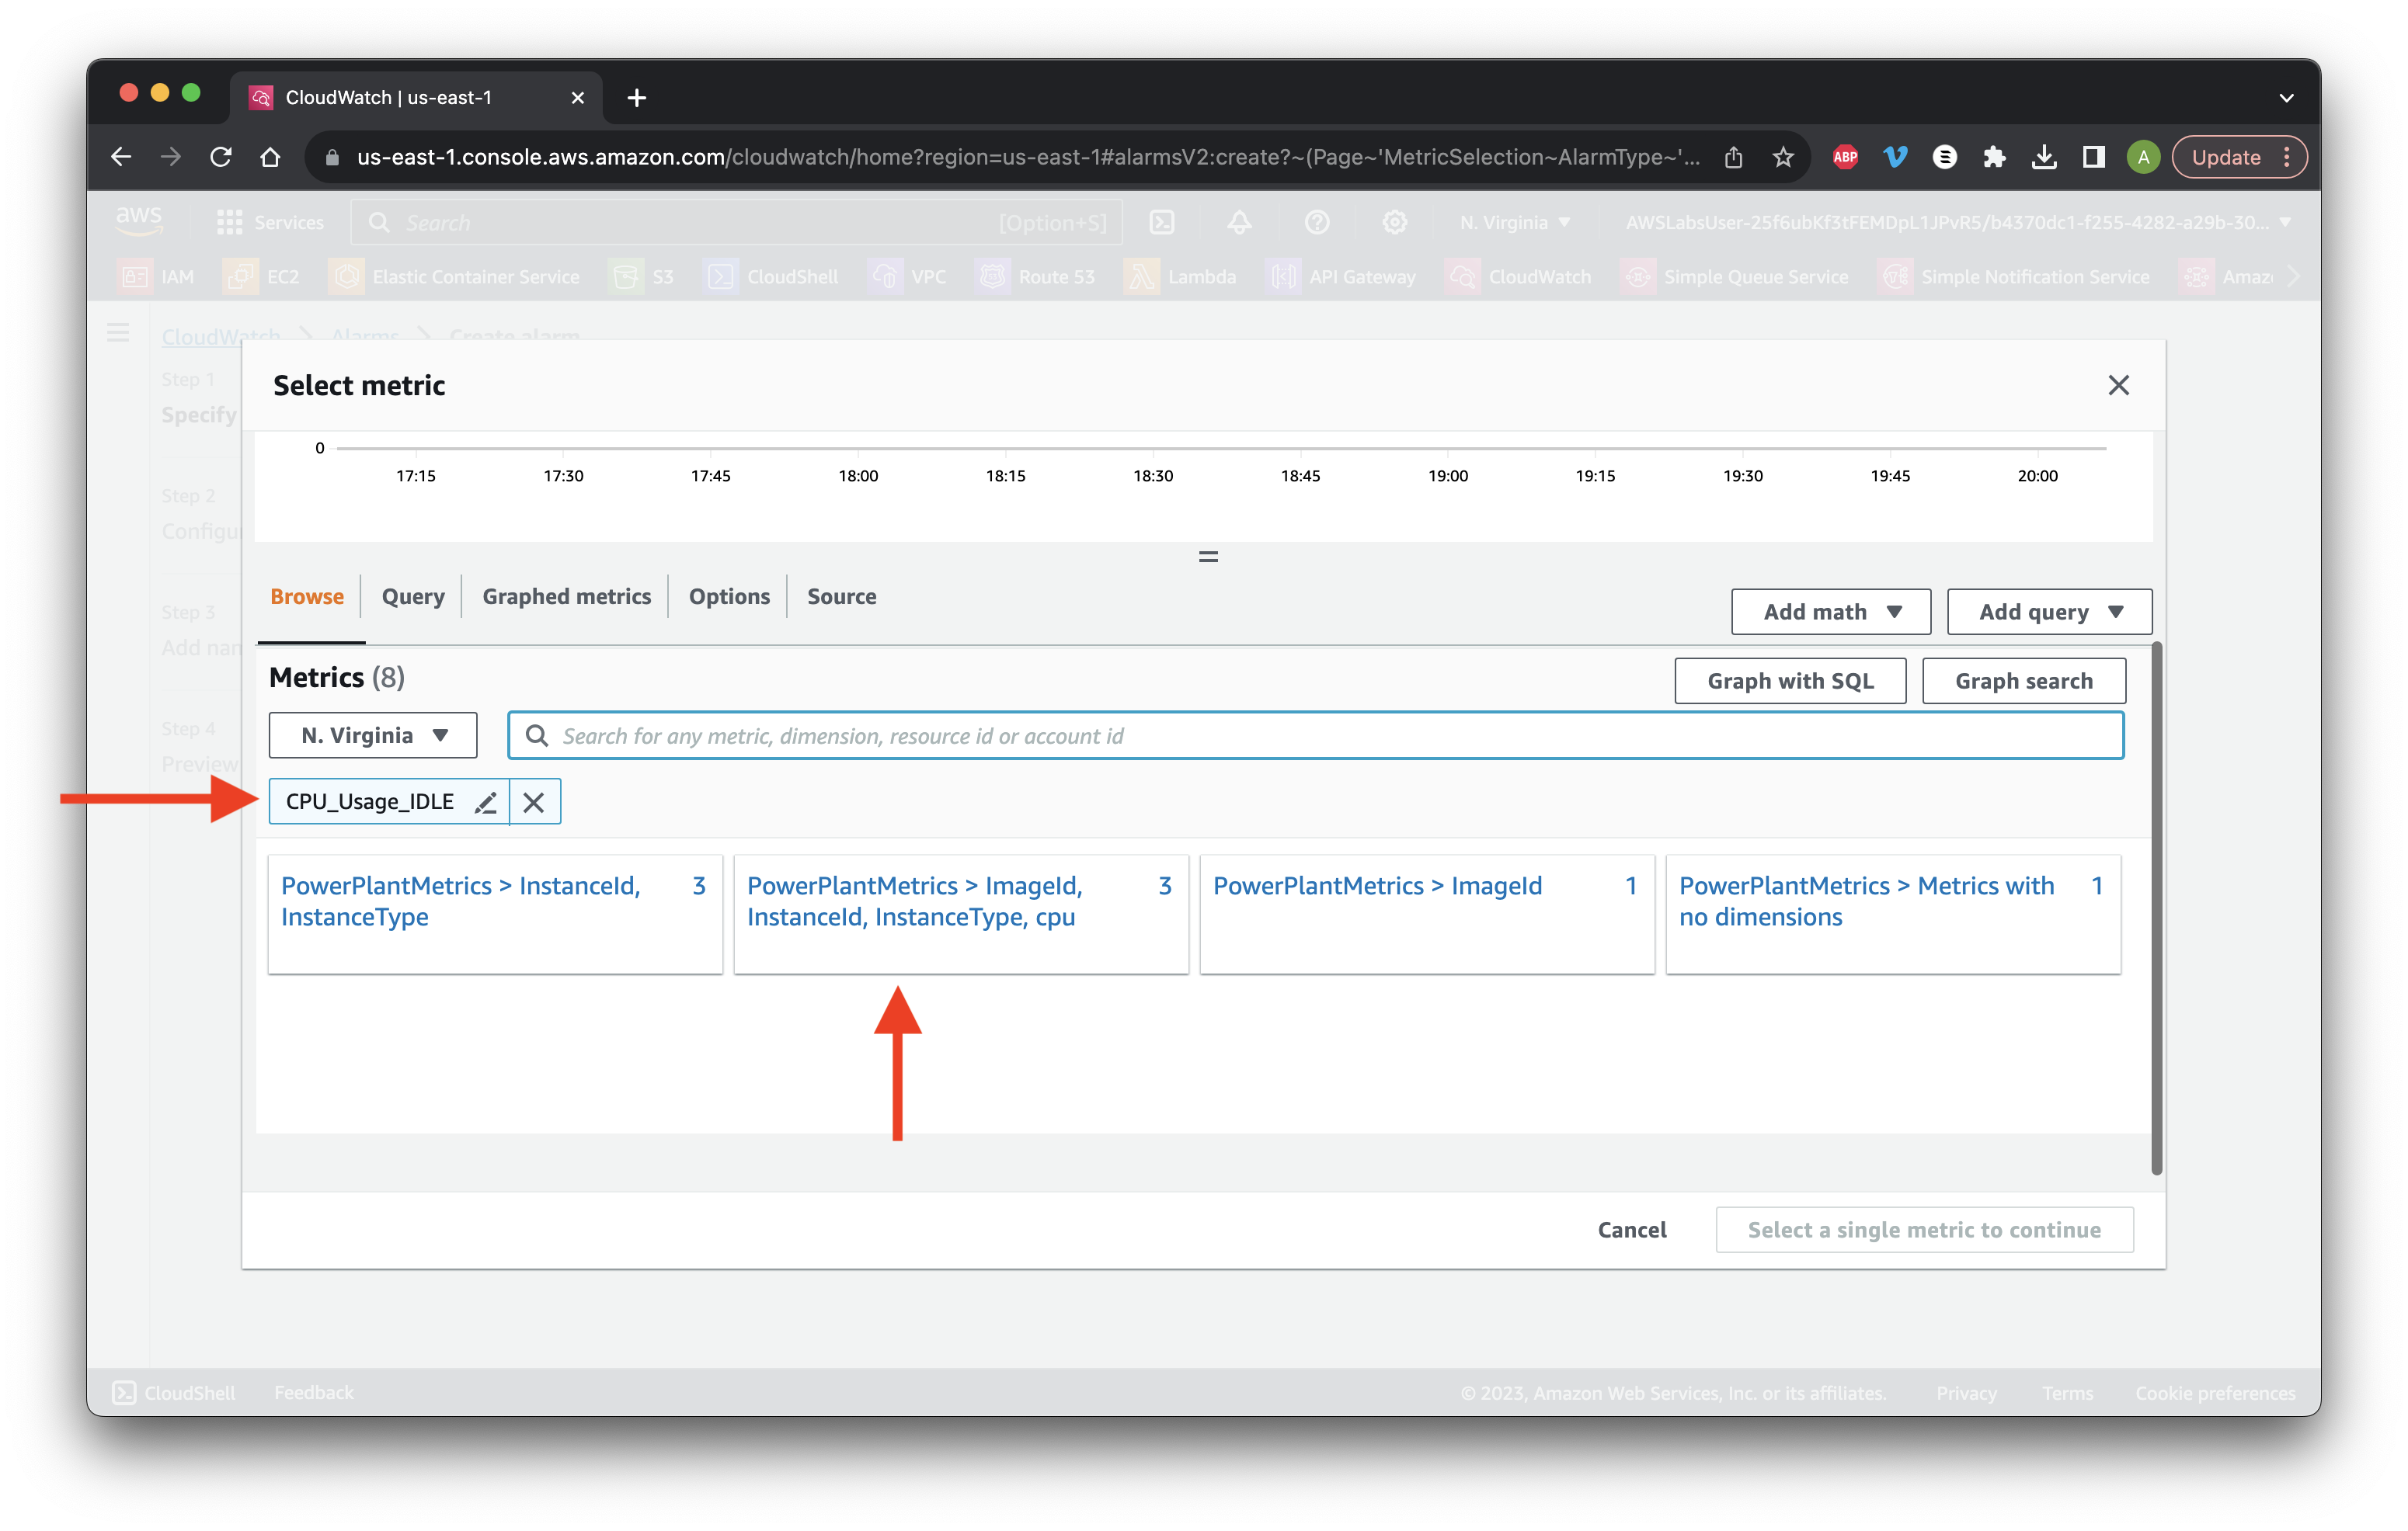Open a new browser tab

(637, 98)
